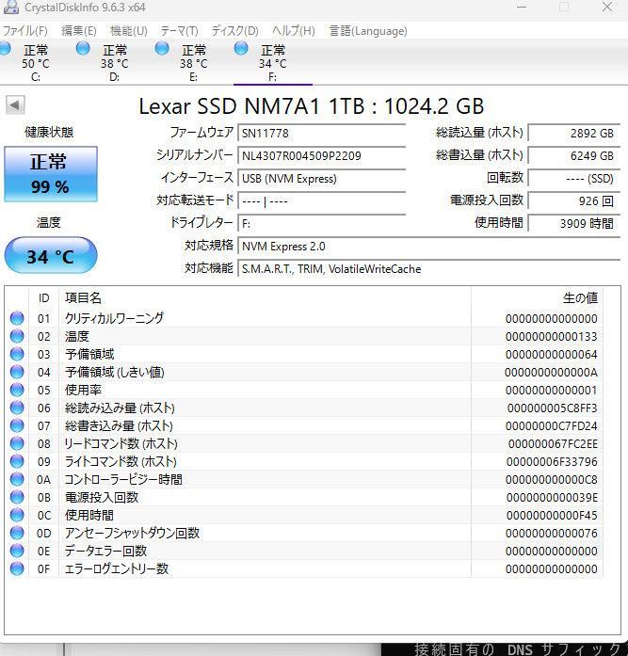628x656 pixels.
Task: Click raw value 0000000000076
Action: click(551, 534)
